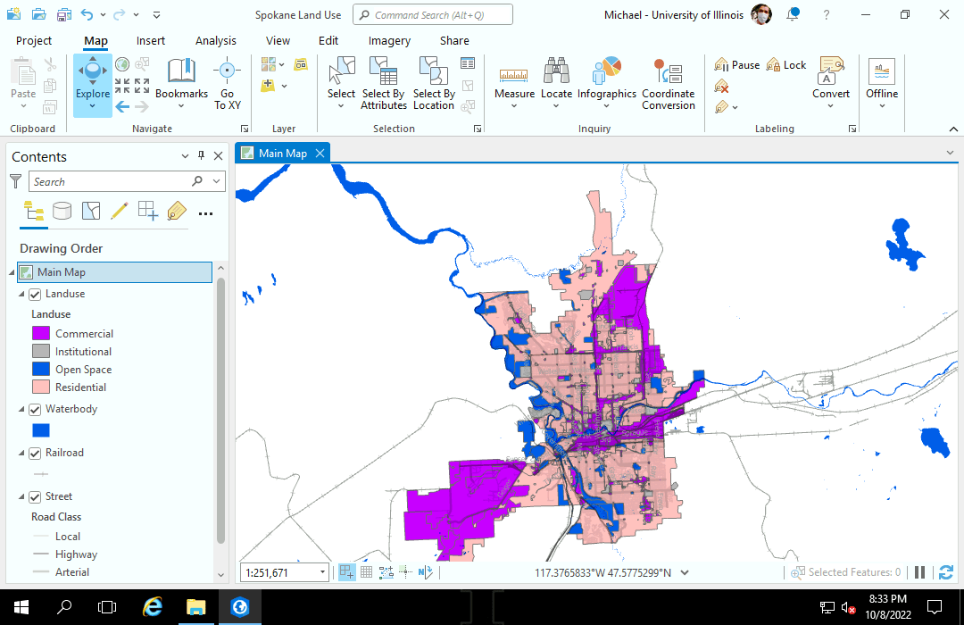Viewport: 964px width, 625px height.
Task: Click the Go To XY tool
Action: [x=228, y=80]
